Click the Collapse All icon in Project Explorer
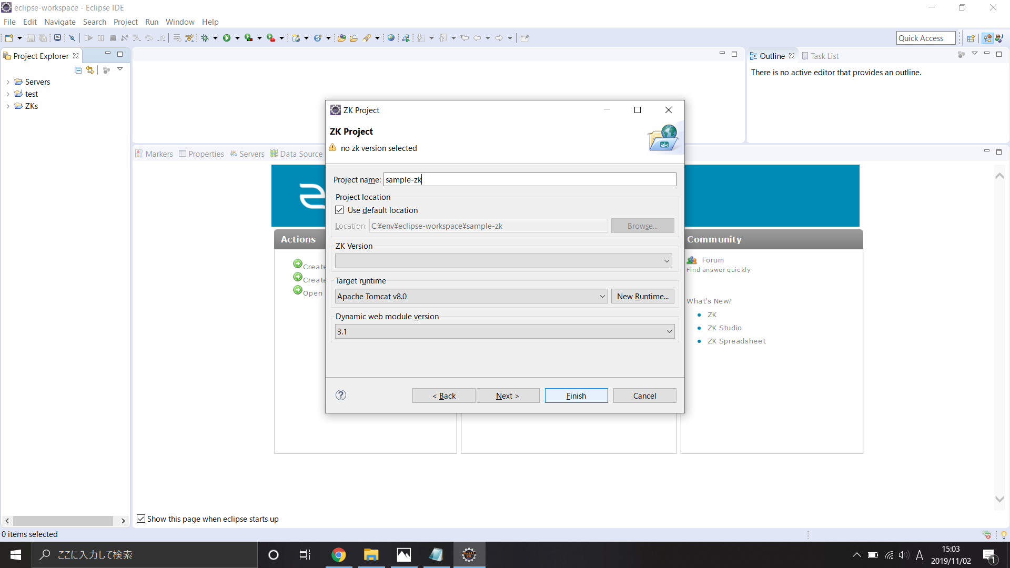Image resolution: width=1010 pixels, height=568 pixels. (78, 70)
